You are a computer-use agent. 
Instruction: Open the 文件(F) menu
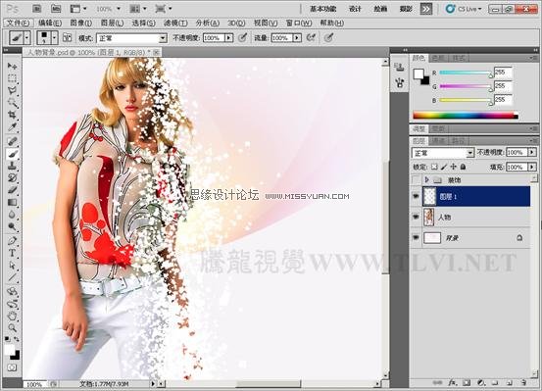(18, 24)
